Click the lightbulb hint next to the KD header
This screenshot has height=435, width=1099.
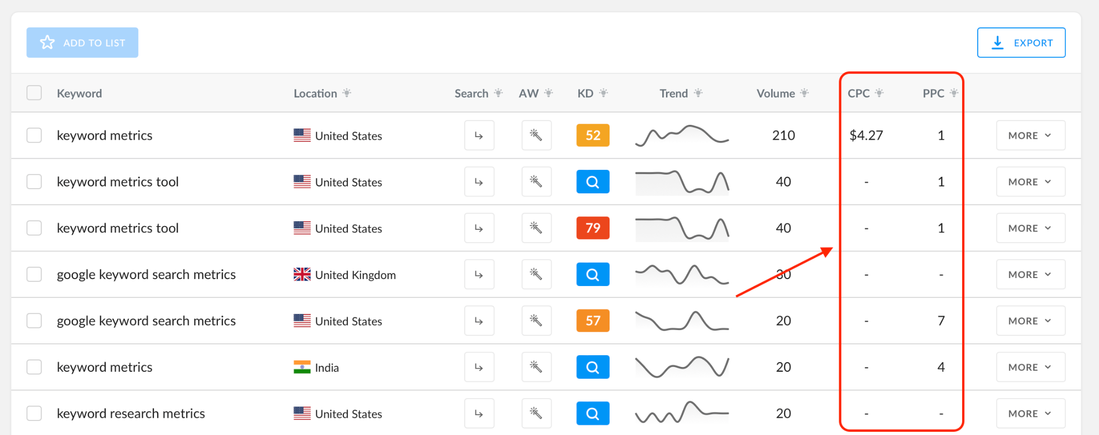pyautogui.click(x=604, y=93)
